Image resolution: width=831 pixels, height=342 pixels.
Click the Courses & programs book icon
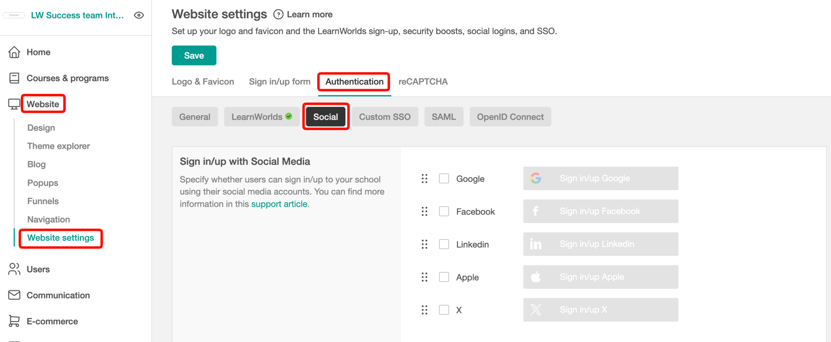[x=14, y=78]
